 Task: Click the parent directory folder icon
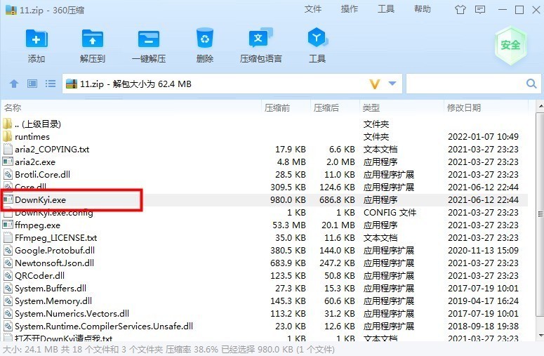click(x=7, y=124)
